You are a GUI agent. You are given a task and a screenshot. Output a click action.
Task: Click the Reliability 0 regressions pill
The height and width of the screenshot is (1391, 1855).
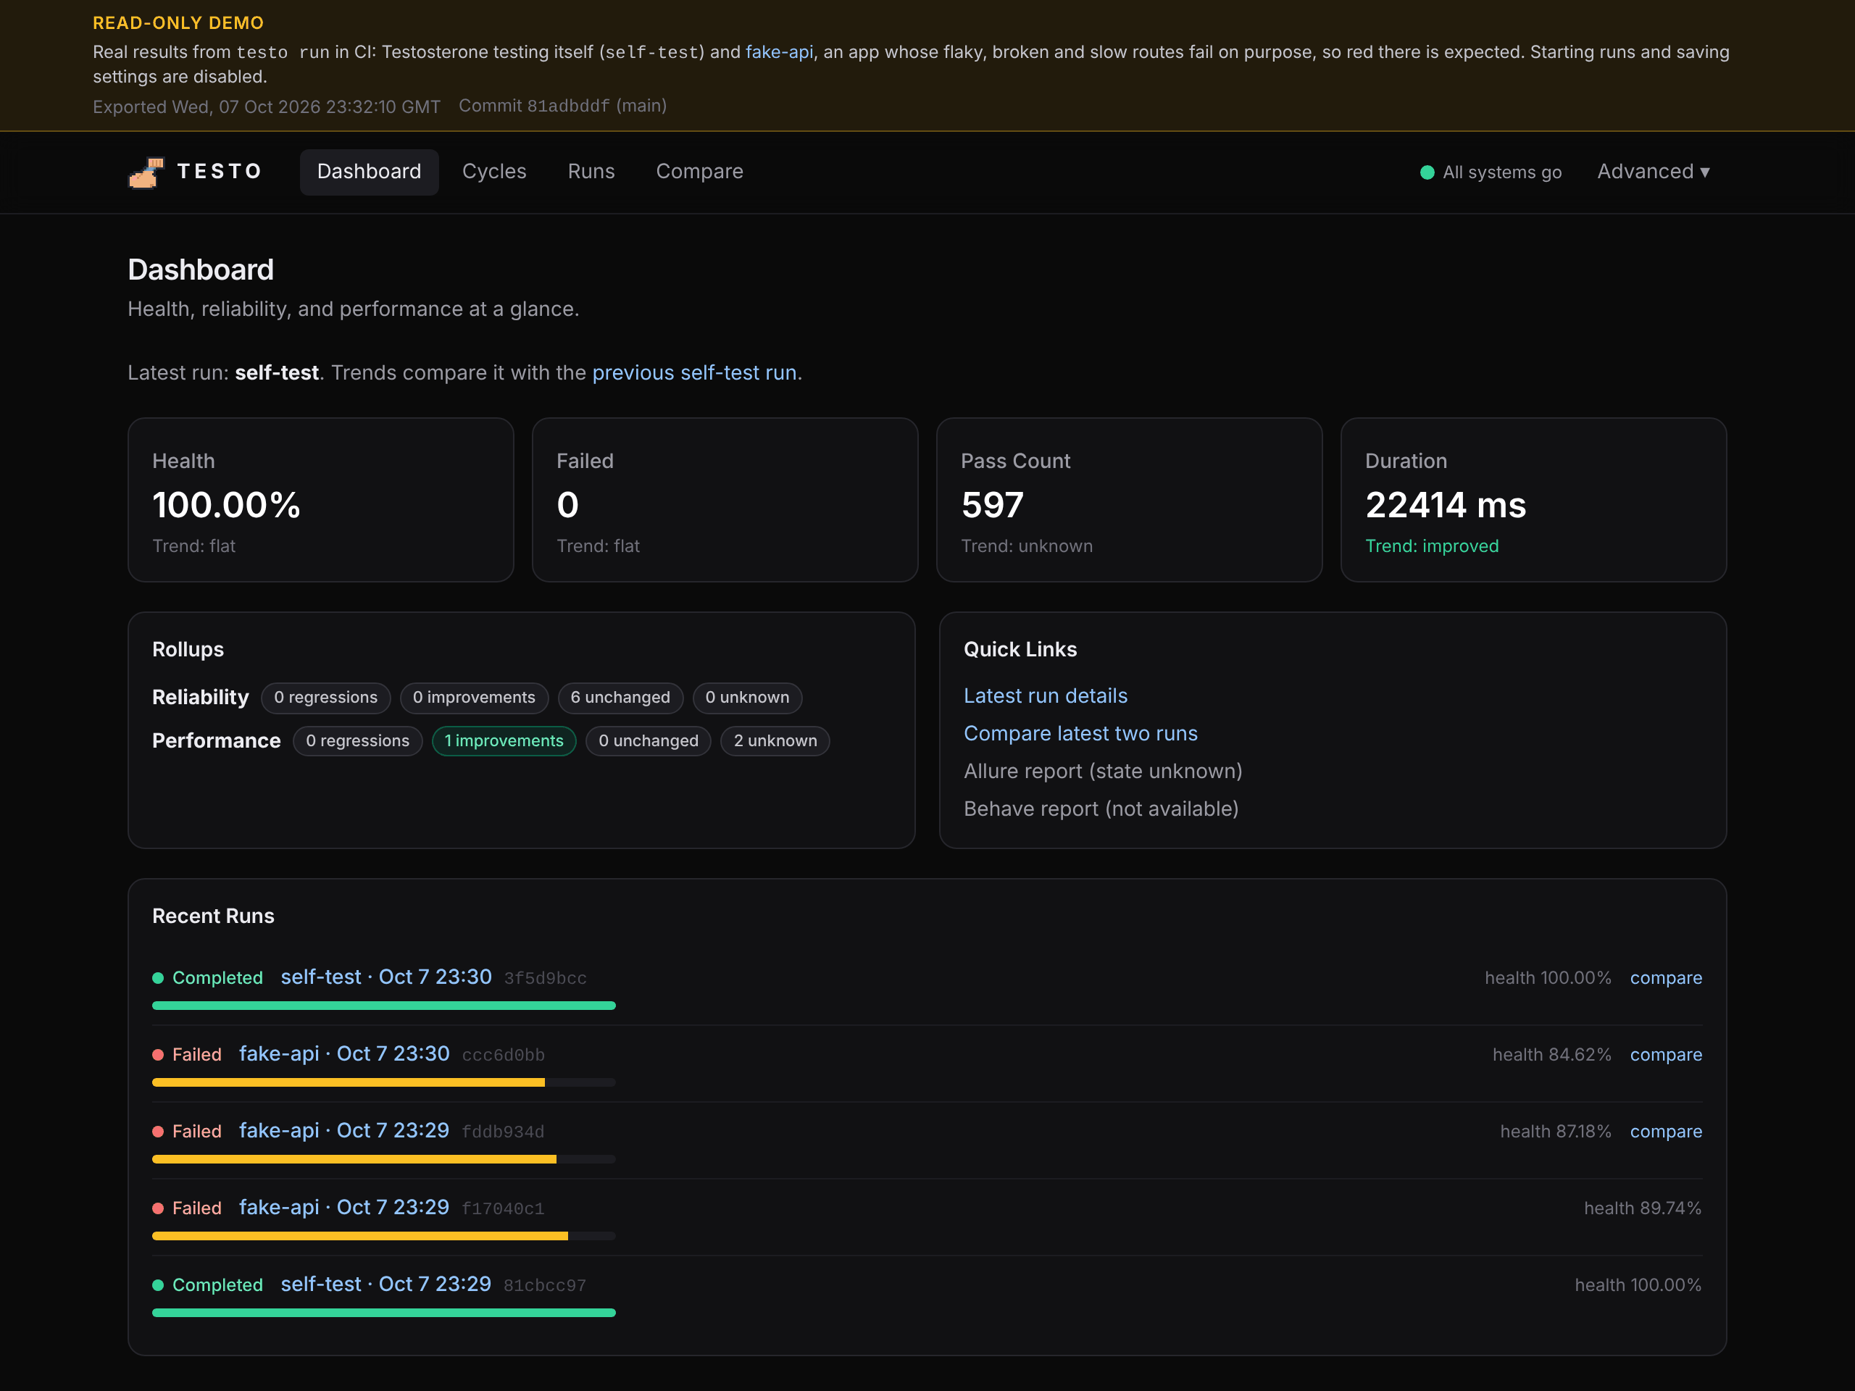(325, 698)
